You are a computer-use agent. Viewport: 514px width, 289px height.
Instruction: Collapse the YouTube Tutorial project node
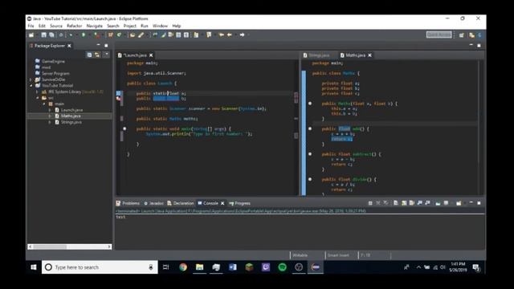click(31, 85)
